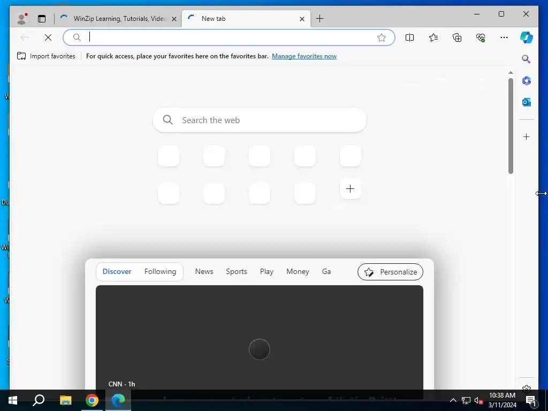This screenshot has height=411, width=548.
Task: Open the CNN news story card
Action: coord(260,338)
